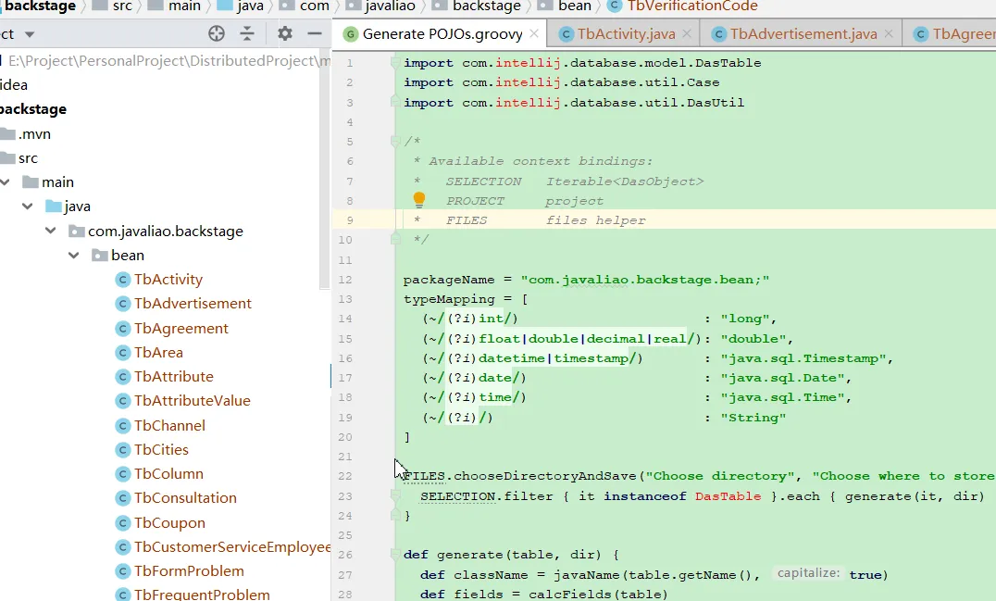Click the capitalize: parameter hint
Screen dimensions: 996x601
coord(808,573)
